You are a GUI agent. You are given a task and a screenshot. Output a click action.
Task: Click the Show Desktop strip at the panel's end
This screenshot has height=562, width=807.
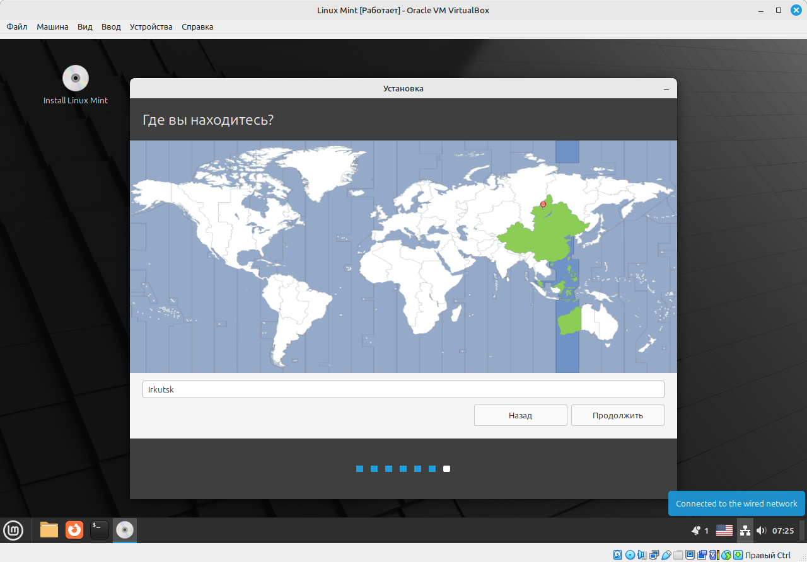pos(802,530)
